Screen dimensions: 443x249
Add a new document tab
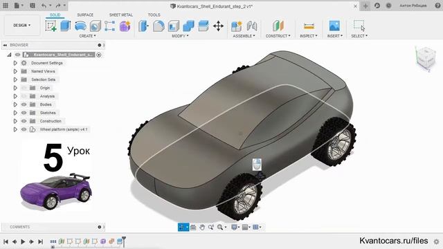click(x=365, y=6)
